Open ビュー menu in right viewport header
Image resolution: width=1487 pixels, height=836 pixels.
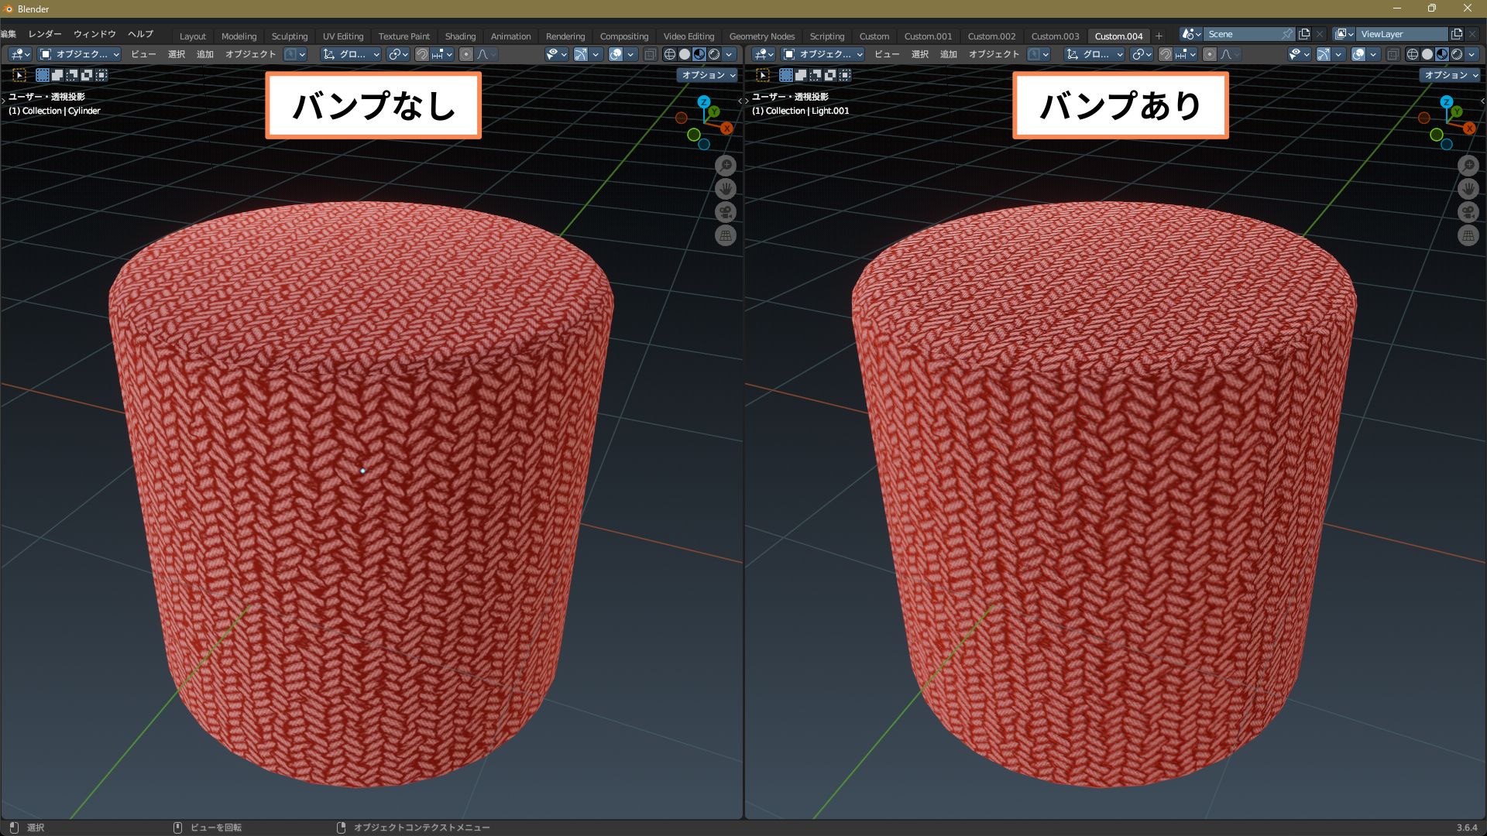click(887, 54)
